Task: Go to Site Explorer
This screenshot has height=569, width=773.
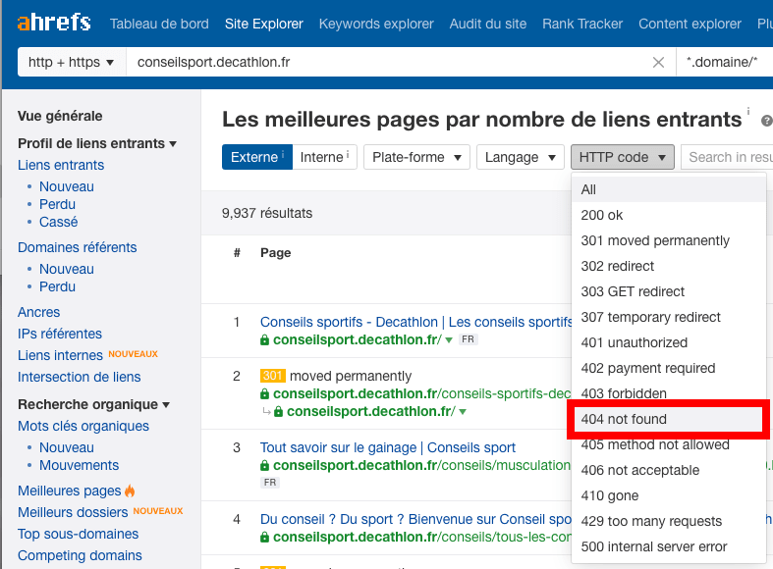Action: click(x=264, y=24)
